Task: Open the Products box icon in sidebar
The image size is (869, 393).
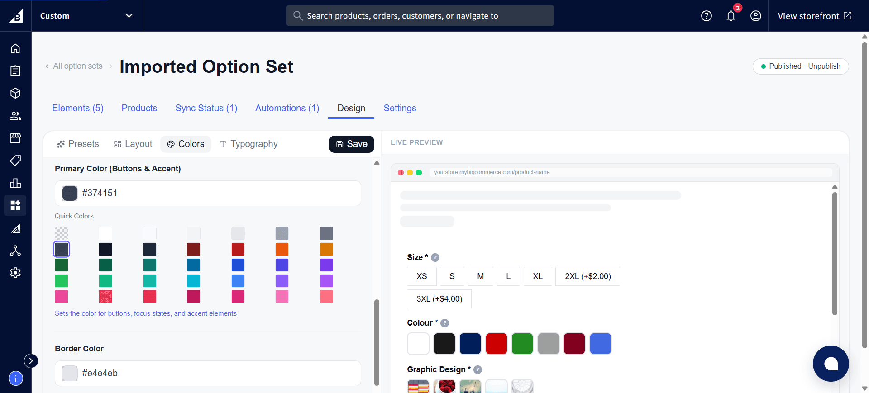Action: [x=15, y=93]
